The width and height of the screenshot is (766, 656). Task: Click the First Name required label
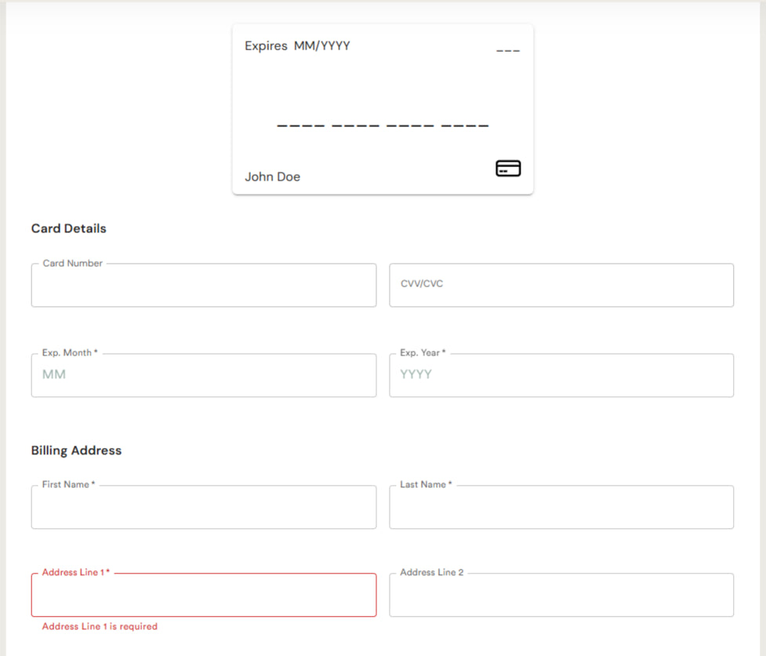pos(68,484)
